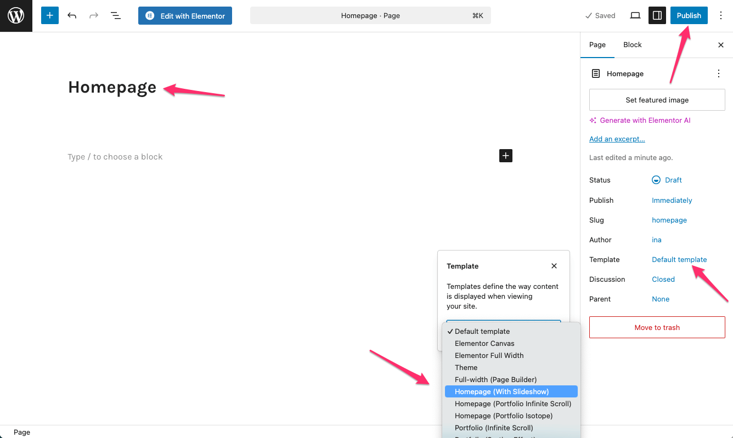Close the Template popover
The image size is (733, 438).
tap(554, 266)
